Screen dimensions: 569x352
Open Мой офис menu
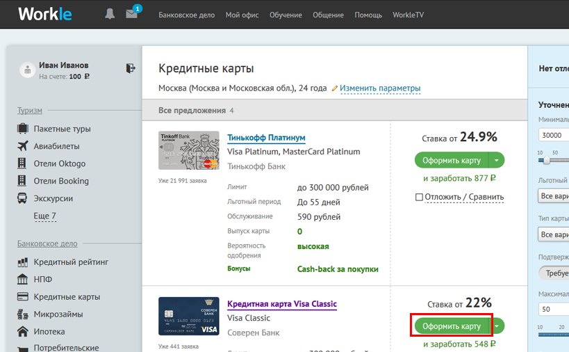point(242,15)
